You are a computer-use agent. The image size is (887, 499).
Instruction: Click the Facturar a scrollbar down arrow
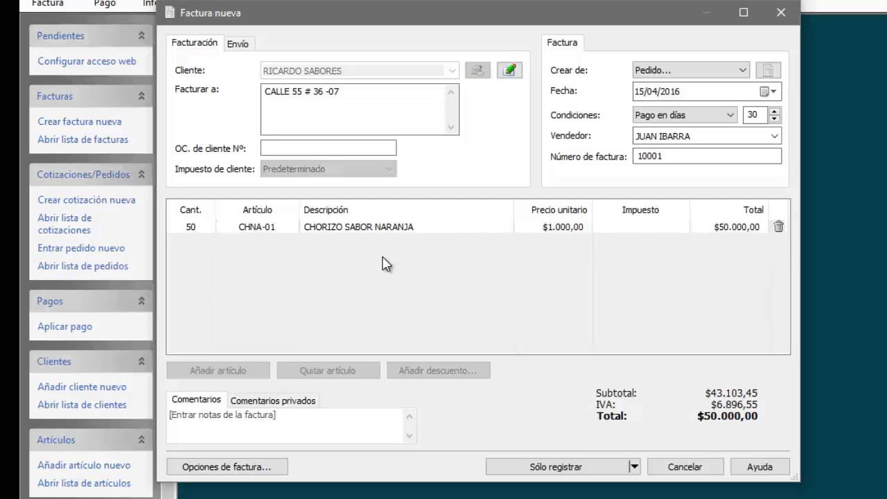451,127
